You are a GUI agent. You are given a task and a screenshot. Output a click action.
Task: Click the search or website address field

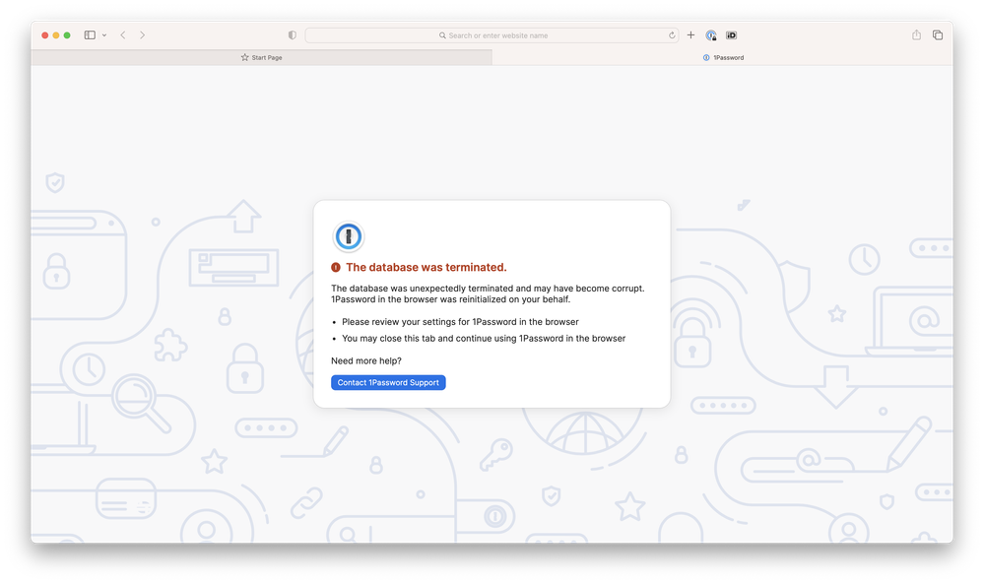[x=492, y=35]
